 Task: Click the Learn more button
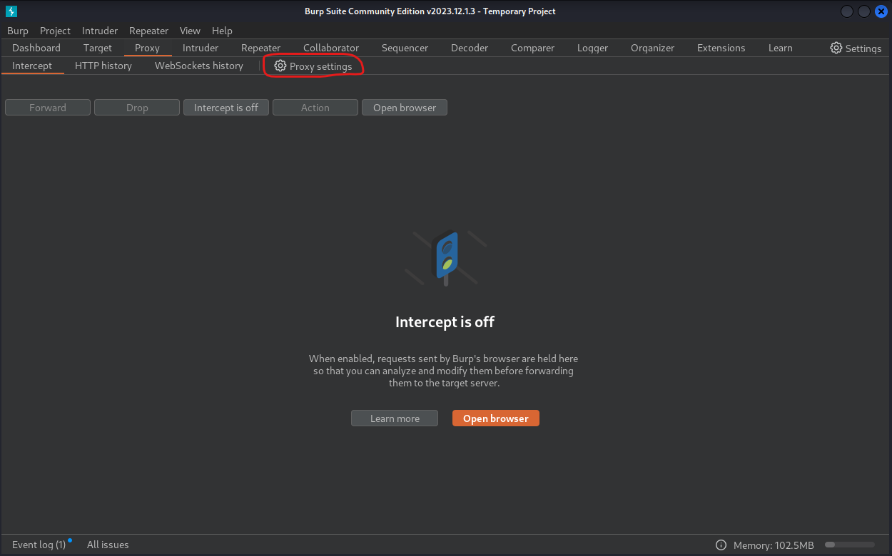coord(395,418)
